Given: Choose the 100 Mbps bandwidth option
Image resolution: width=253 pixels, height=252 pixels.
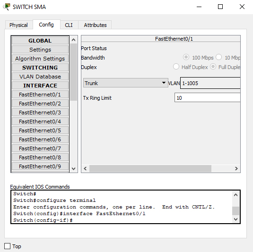Looking at the screenshot, I should pyautogui.click(x=186, y=57).
